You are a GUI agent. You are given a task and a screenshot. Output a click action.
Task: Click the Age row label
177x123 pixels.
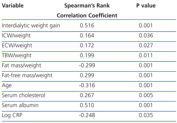tap(6, 85)
